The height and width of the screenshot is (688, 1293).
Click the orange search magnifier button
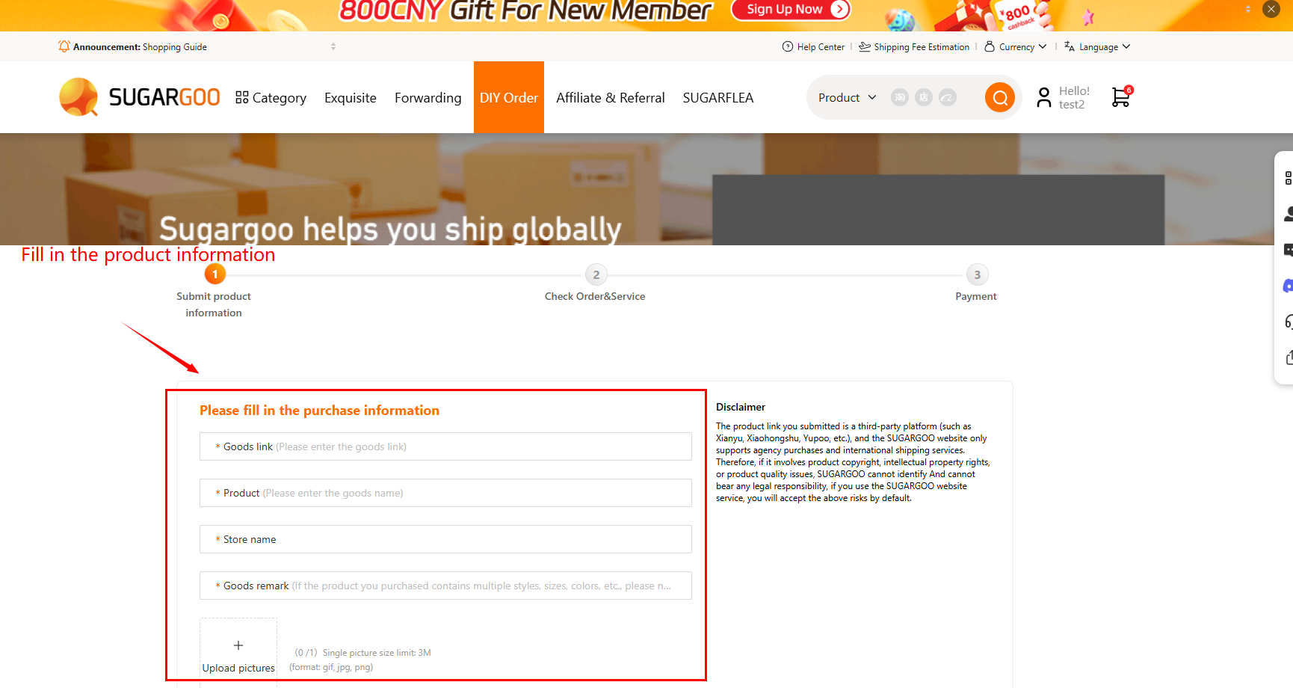click(x=1000, y=97)
